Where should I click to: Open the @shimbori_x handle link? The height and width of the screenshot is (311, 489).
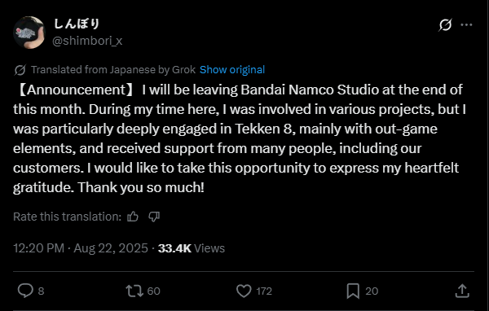point(87,41)
